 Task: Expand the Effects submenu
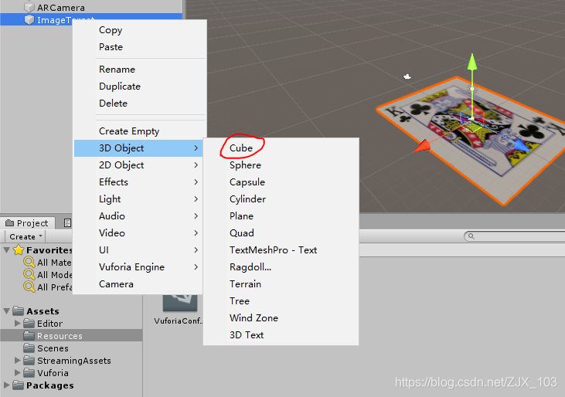[x=138, y=182]
